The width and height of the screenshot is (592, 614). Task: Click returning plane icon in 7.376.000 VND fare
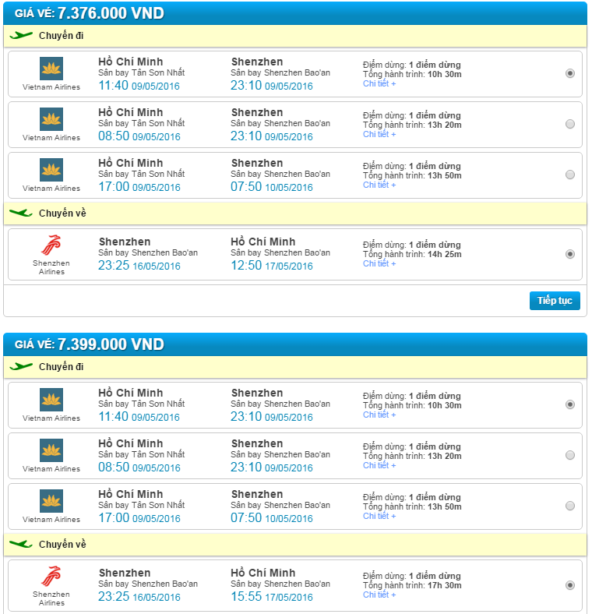(21, 213)
